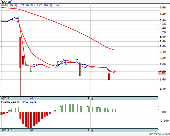Image resolution: width=170 pixels, height=136 pixels.
Task: Click the 2025Jun label on price chart axis
Action: (6, 98)
